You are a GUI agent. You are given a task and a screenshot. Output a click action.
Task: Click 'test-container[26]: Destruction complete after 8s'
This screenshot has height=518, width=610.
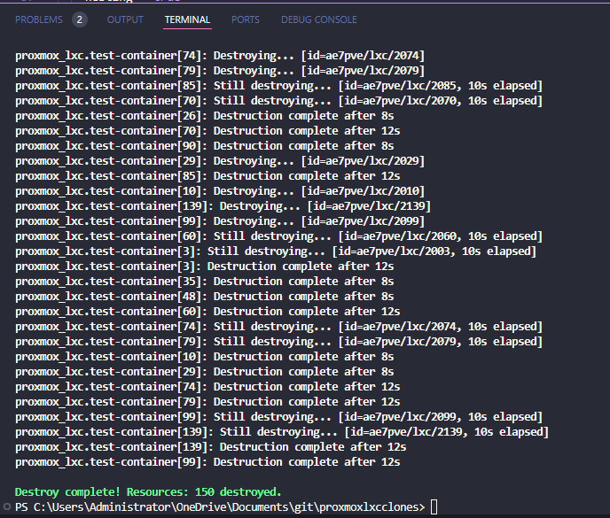(x=204, y=116)
